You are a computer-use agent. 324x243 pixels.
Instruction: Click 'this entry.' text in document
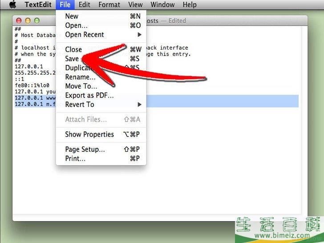tap(174, 54)
